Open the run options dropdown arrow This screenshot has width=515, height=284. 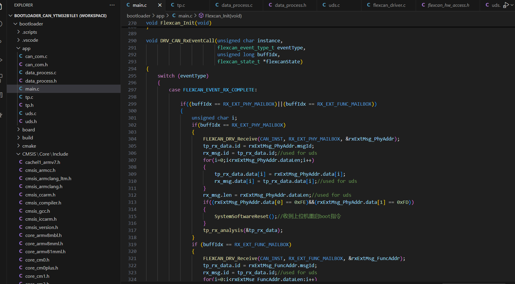(x=512, y=5)
